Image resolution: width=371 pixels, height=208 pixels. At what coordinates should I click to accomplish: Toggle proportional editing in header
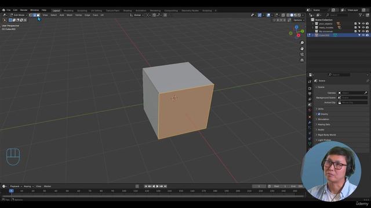[165, 15]
